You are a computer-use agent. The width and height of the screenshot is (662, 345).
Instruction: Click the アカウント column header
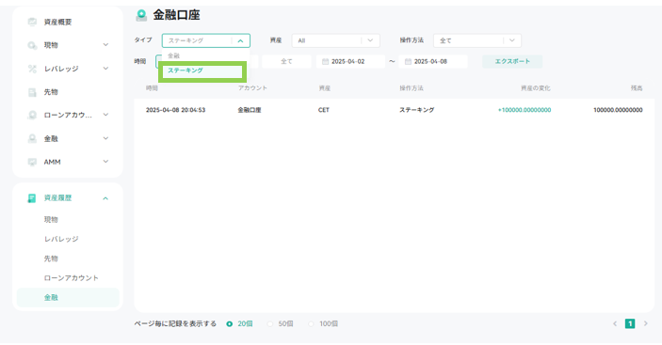[x=252, y=88]
